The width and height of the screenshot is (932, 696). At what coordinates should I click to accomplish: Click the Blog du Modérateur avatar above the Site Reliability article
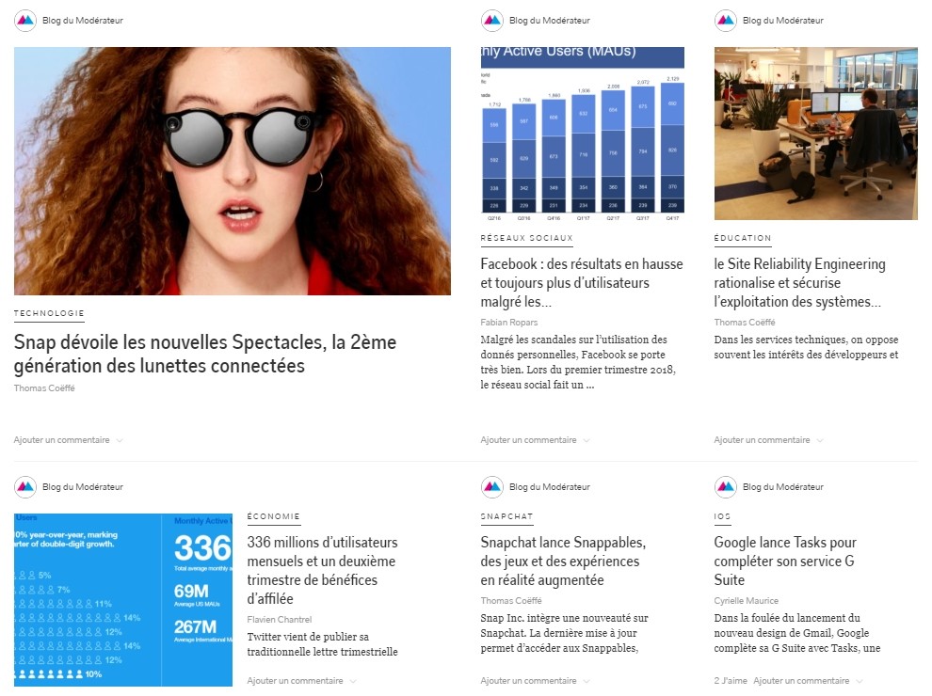coord(726,21)
